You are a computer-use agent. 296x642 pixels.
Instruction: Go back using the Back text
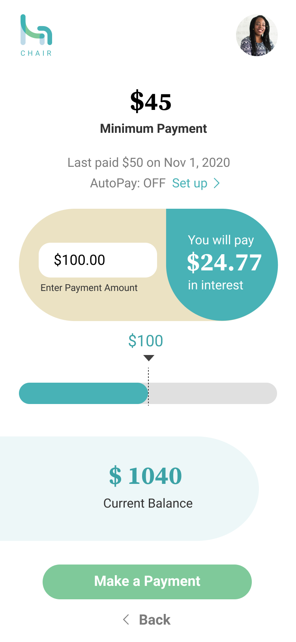[155, 619]
